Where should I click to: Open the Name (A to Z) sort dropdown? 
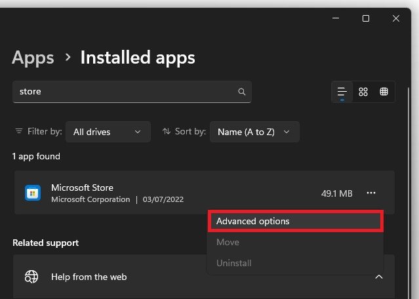254,132
